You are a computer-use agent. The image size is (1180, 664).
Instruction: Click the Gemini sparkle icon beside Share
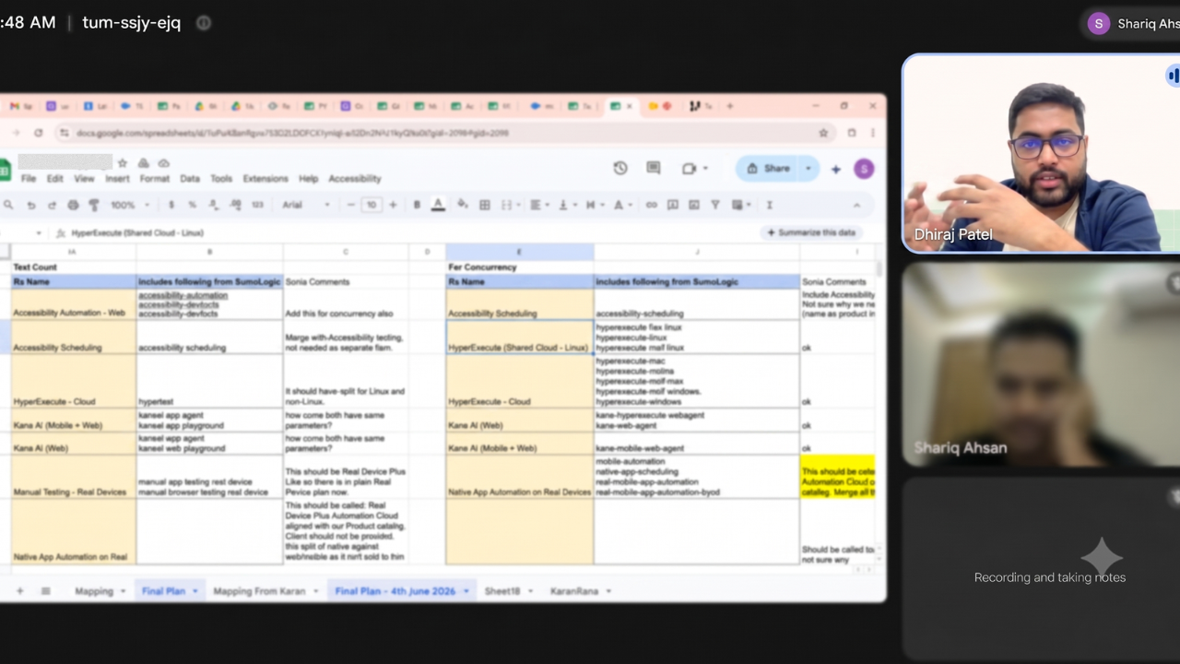pyautogui.click(x=836, y=169)
